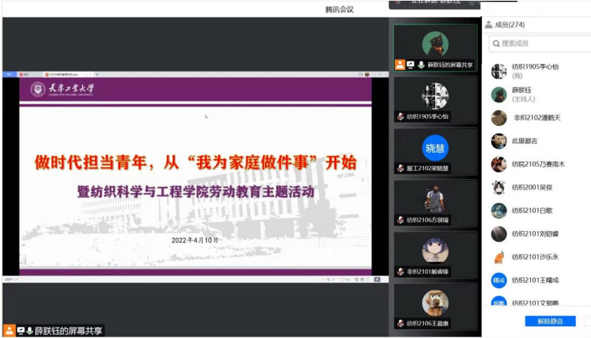Click the name 纺织2101王曙成 in the member list
Image resolution: width=591 pixels, height=338 pixels.
pyautogui.click(x=535, y=281)
